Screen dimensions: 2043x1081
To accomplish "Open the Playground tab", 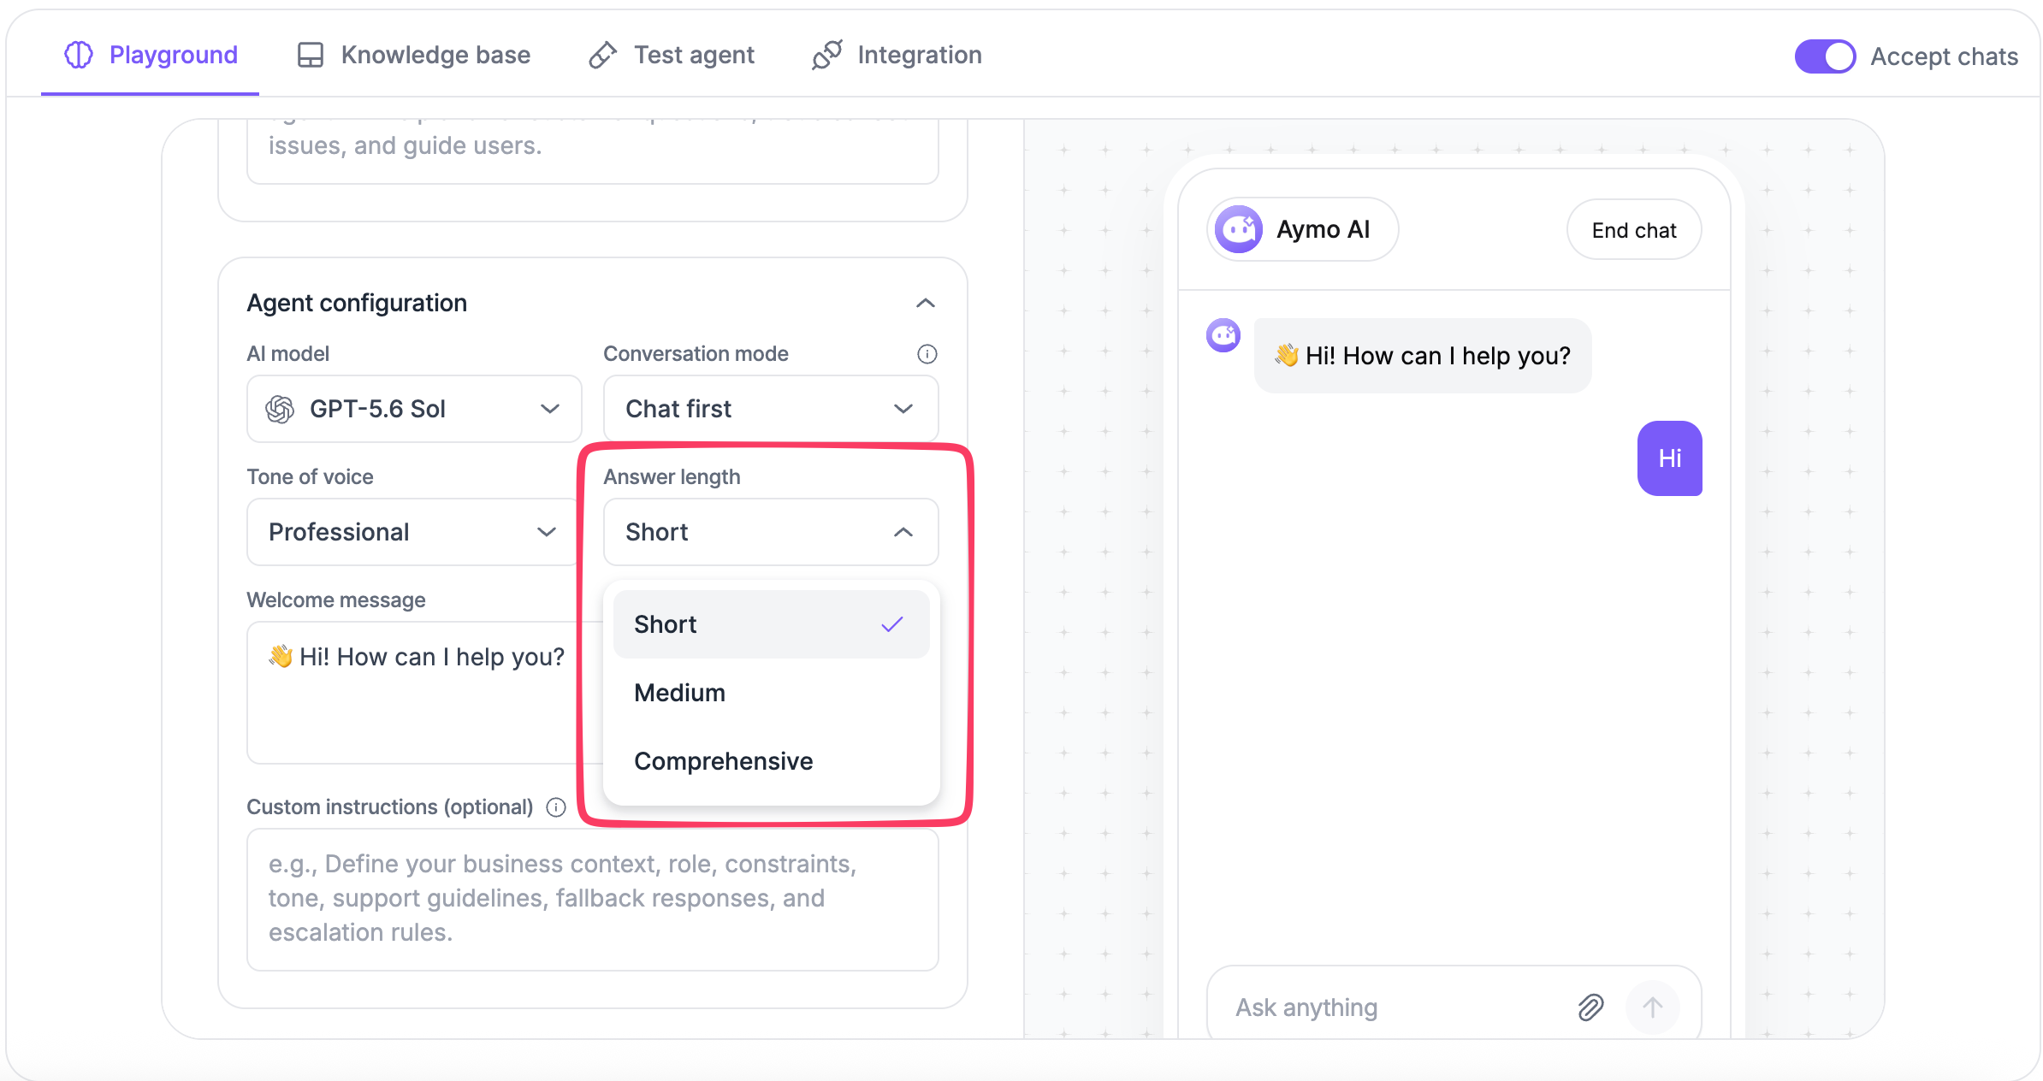I will 151,55.
